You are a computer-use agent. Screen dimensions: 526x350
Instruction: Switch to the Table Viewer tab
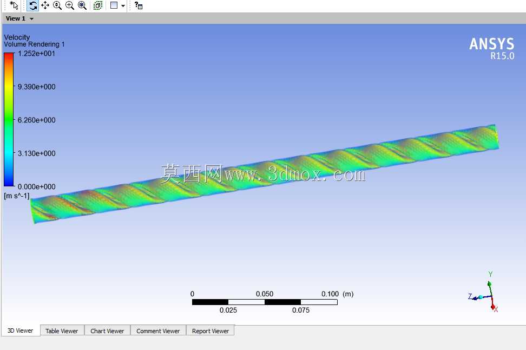pos(62,331)
